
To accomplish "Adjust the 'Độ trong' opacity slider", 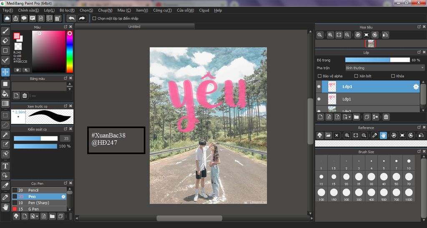I will [x=377, y=60].
